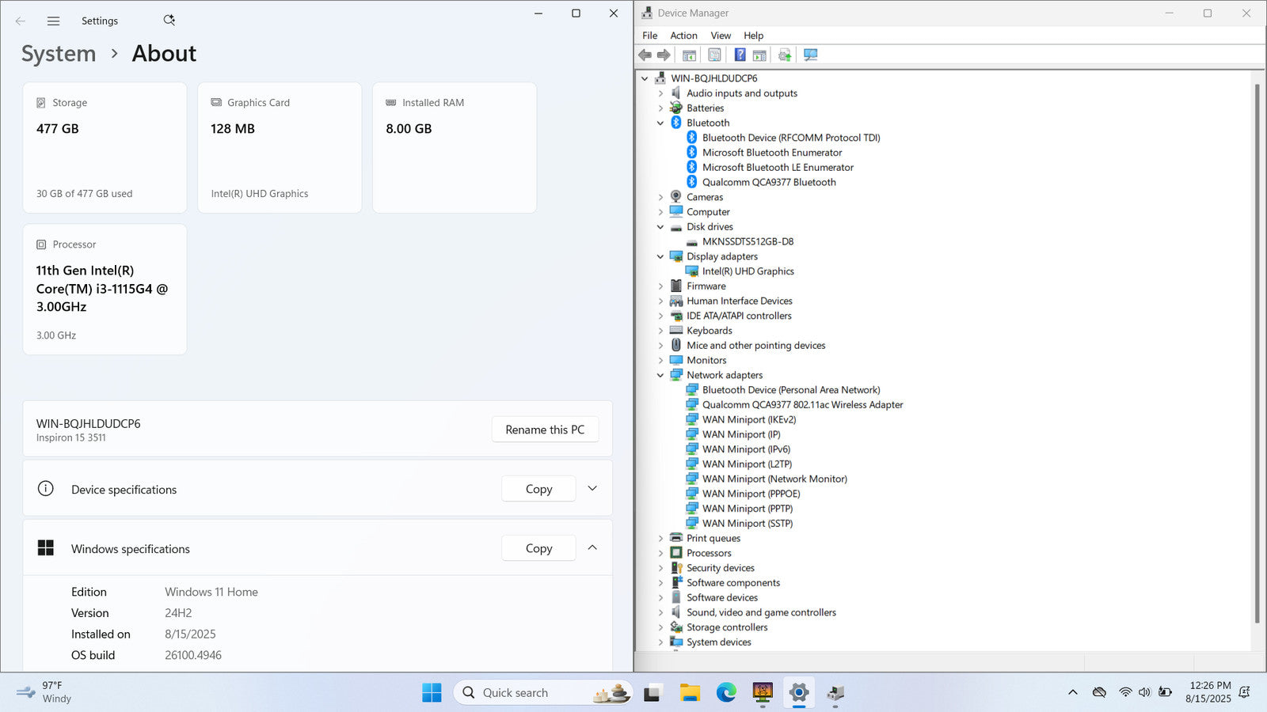Collapse the Windows specifications section
The height and width of the screenshot is (712, 1267).
click(x=592, y=547)
